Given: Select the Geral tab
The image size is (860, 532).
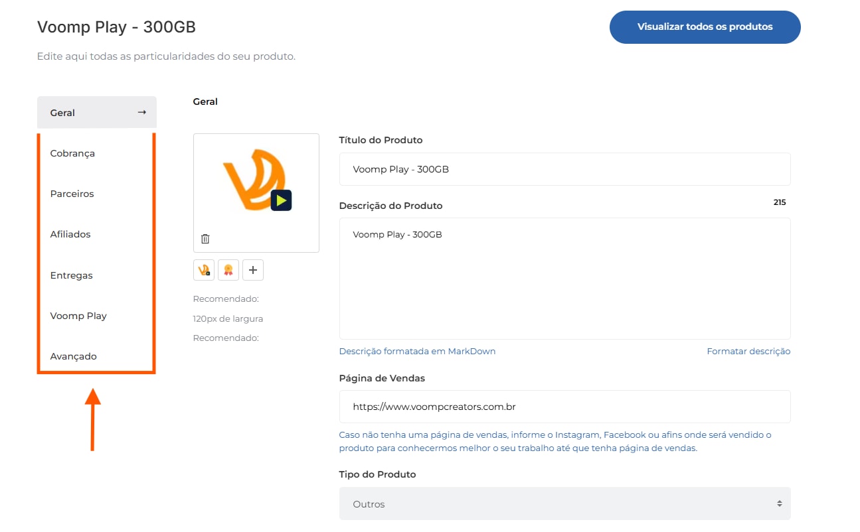Looking at the screenshot, I should coord(63,113).
